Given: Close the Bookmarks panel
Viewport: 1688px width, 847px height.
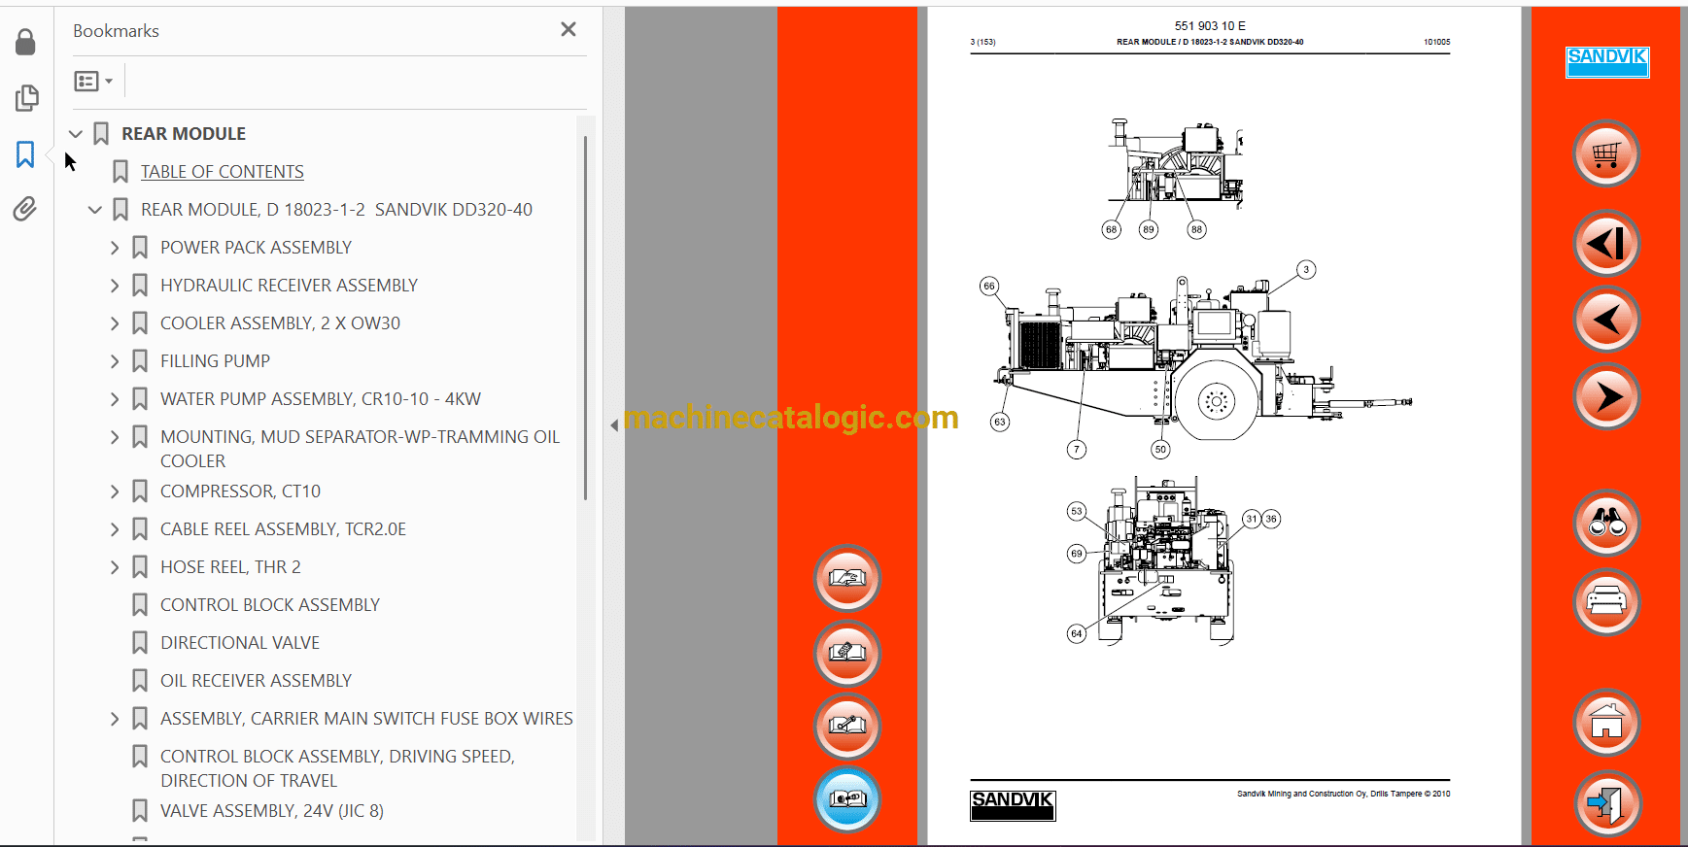Looking at the screenshot, I should [568, 30].
